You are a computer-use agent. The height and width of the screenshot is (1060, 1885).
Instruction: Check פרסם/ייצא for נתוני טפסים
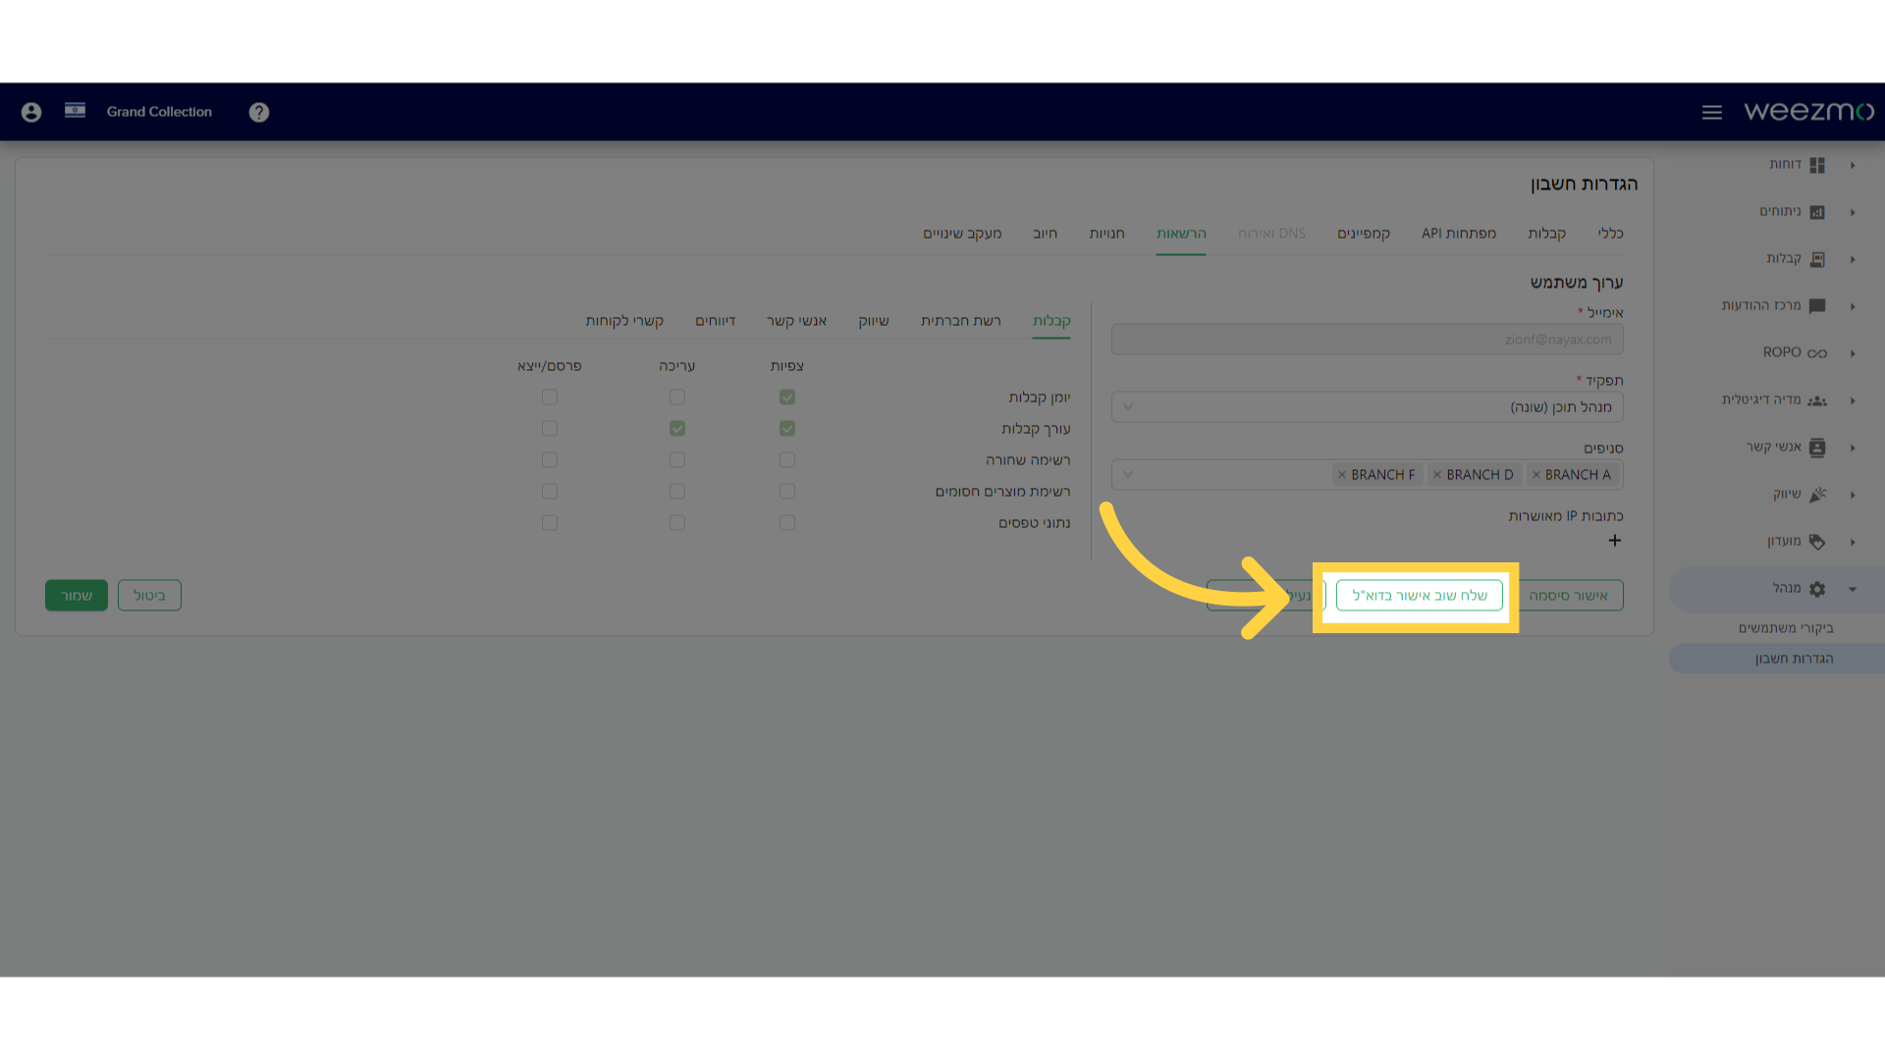tap(550, 523)
